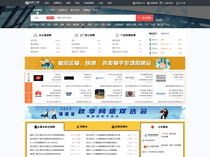Open 人事档案 red link under 公共服务
This screenshot has height=157, width=210.
click(164, 134)
